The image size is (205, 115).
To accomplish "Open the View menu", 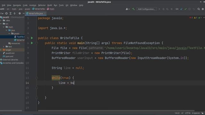I will tap(9, 5).
